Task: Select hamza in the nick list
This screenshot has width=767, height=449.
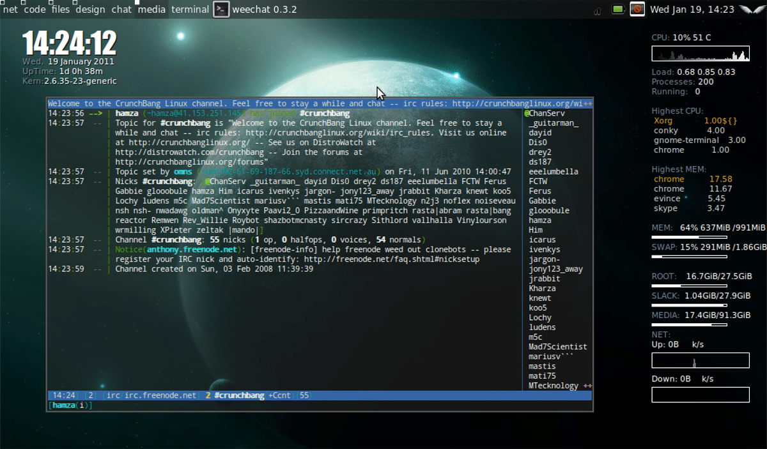Action: click(540, 220)
